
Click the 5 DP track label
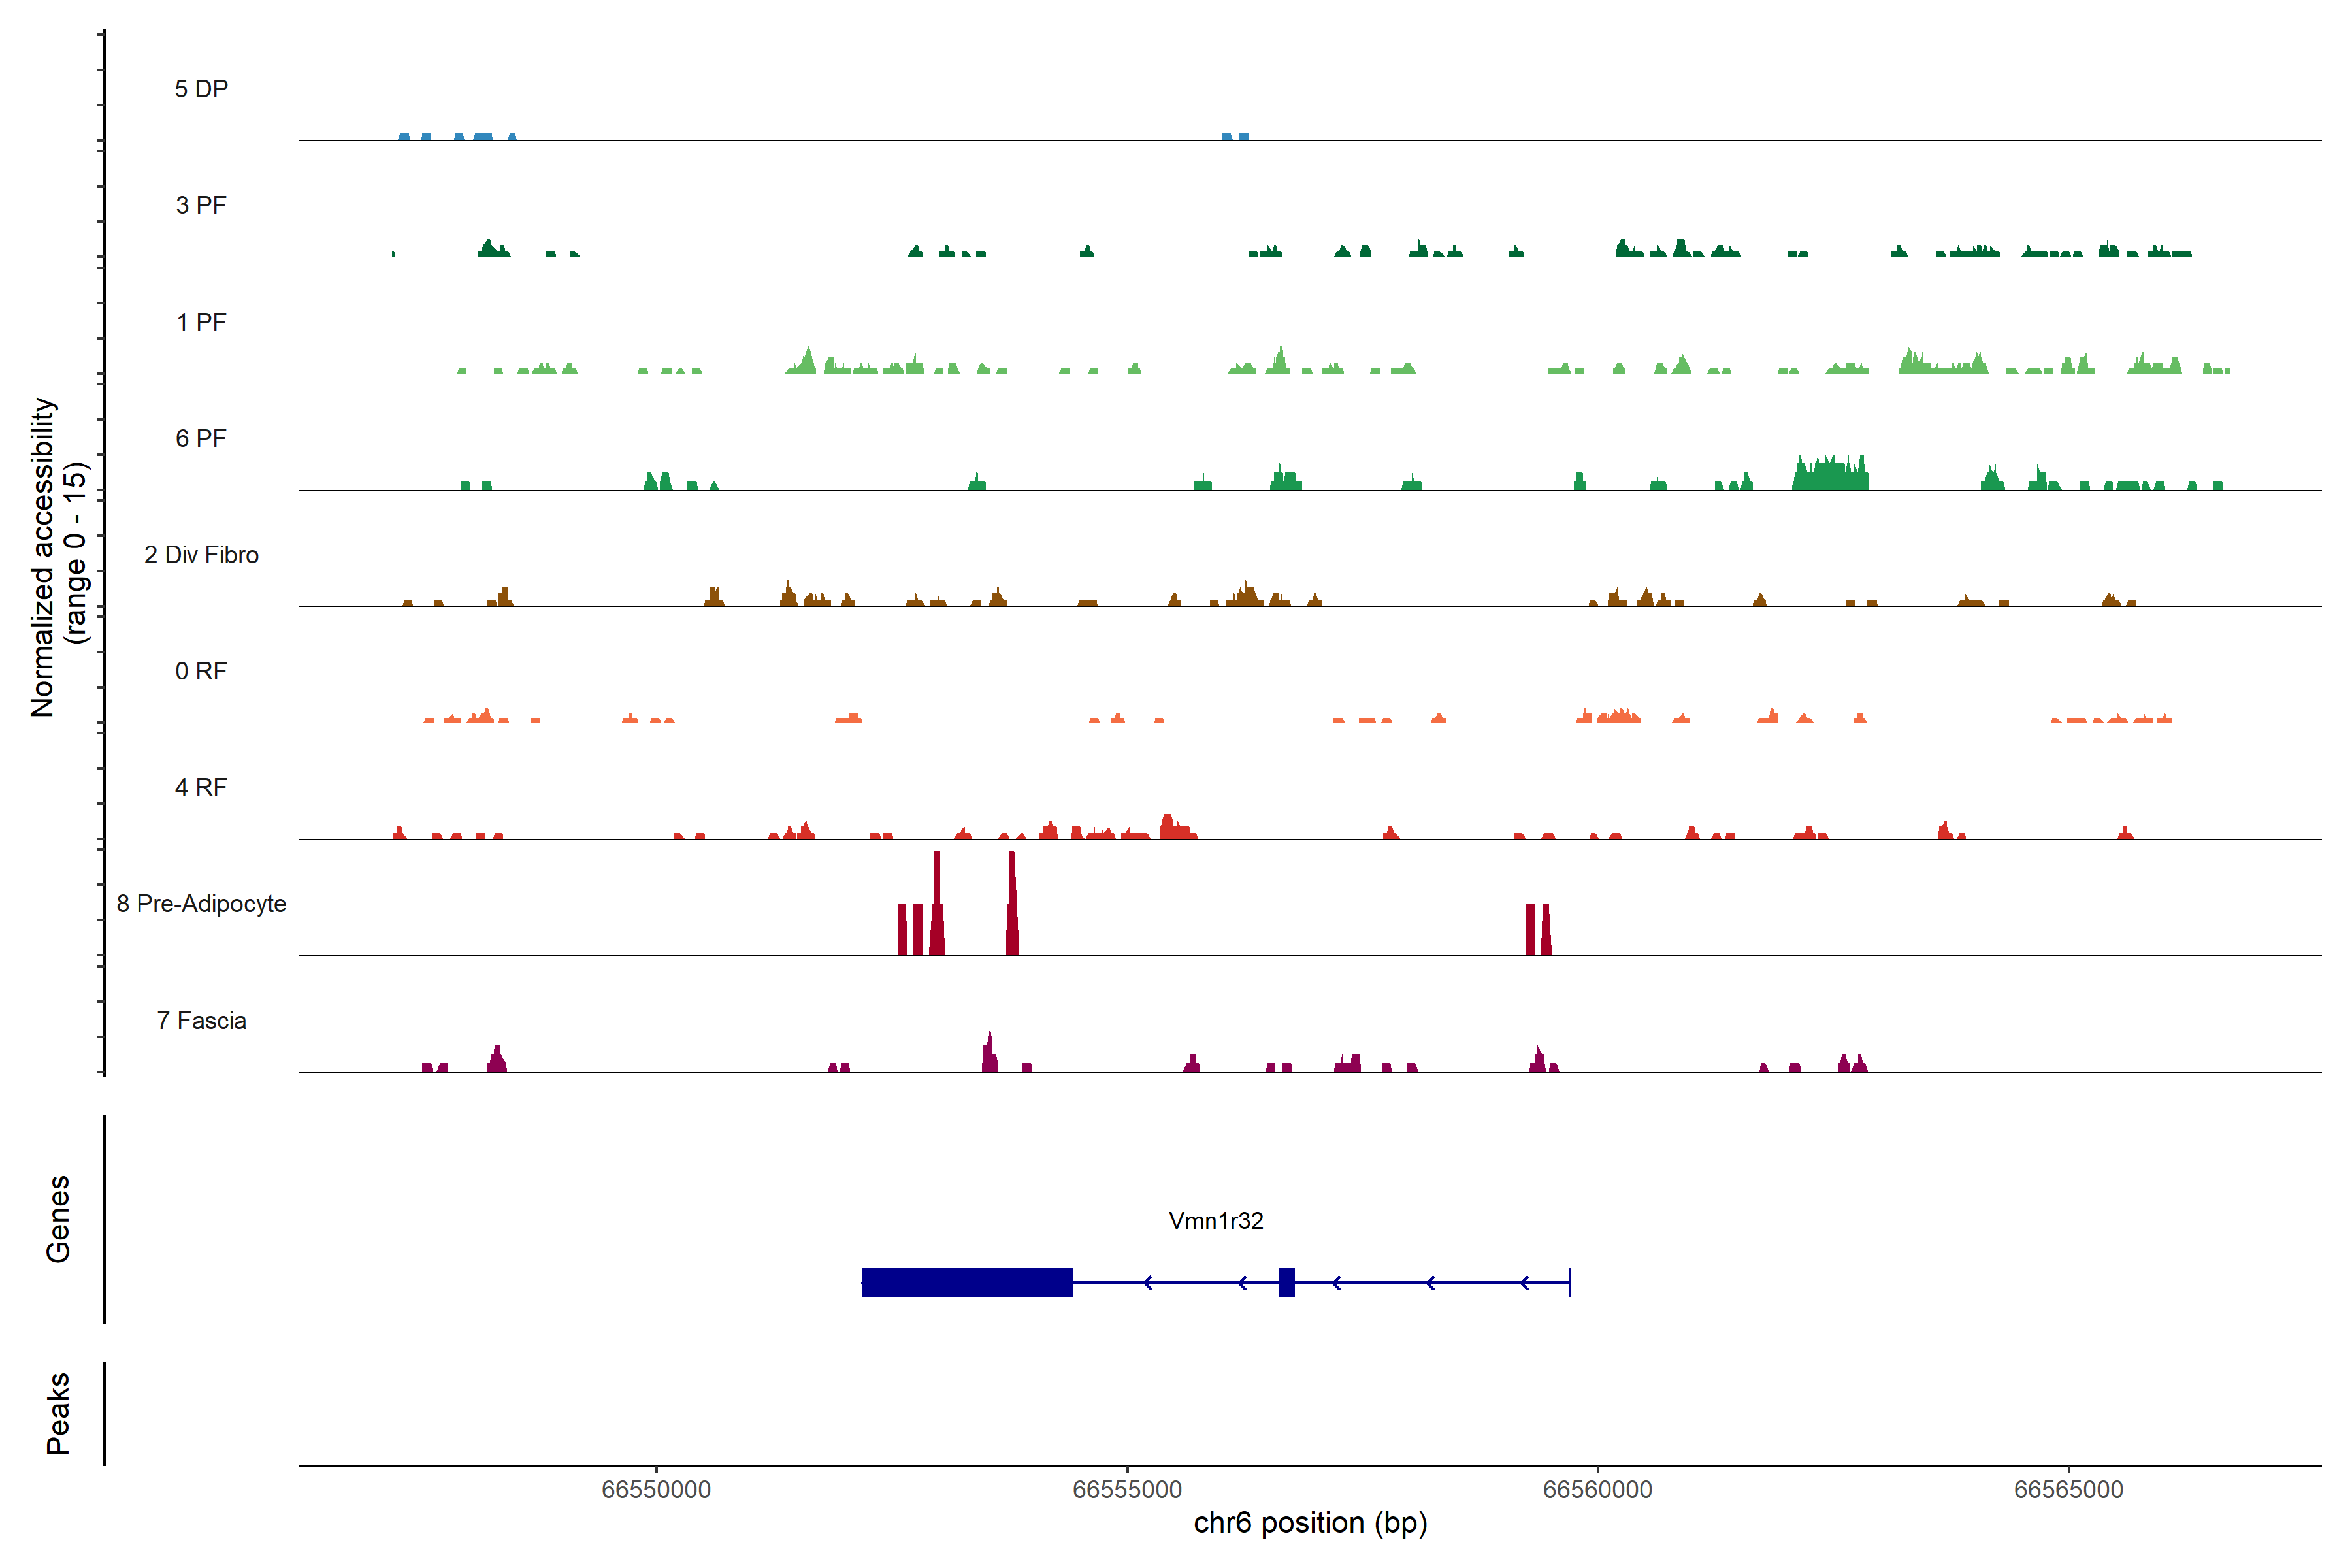(x=201, y=89)
